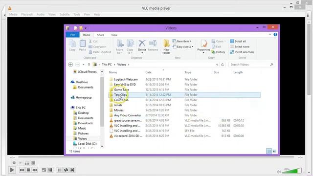Click VLC previous media button
The width and height of the screenshot is (313, 176).
22,170
